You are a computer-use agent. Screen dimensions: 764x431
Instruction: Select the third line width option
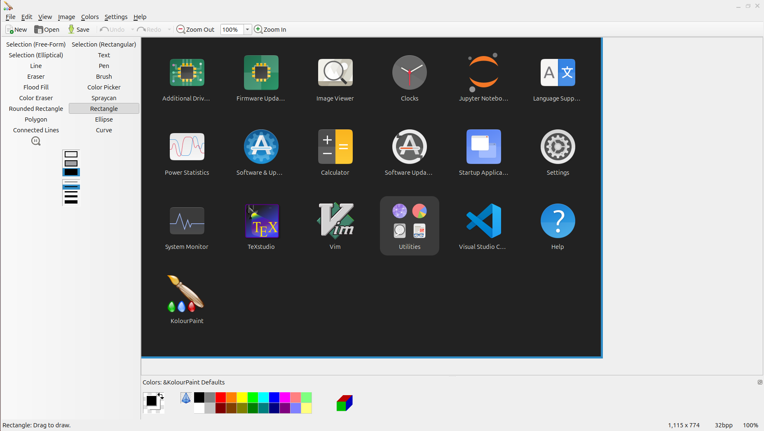coord(71,192)
